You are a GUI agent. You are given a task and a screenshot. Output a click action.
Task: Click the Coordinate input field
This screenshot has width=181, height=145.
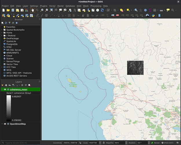pyautogui.click(x=70, y=143)
